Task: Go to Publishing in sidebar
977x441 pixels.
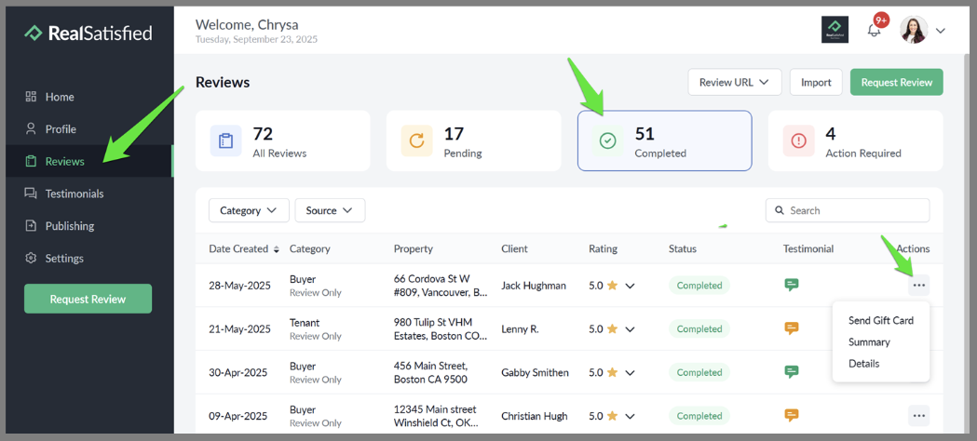Action: [x=60, y=226]
